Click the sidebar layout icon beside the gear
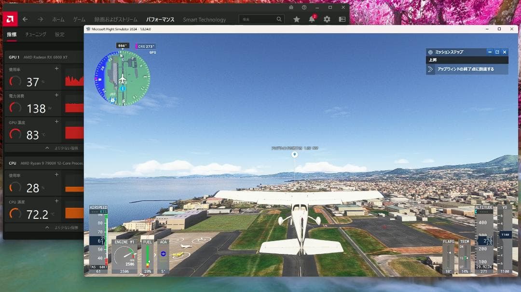The image size is (521, 292). 342,19
